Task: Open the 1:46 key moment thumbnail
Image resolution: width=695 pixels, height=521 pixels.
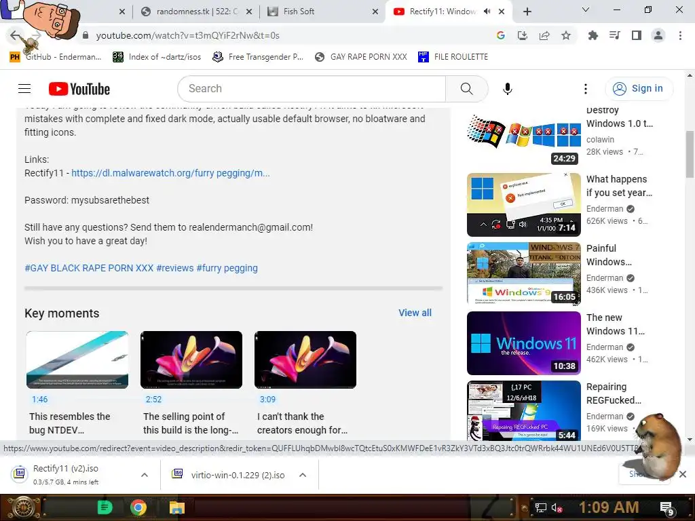Action: click(77, 360)
